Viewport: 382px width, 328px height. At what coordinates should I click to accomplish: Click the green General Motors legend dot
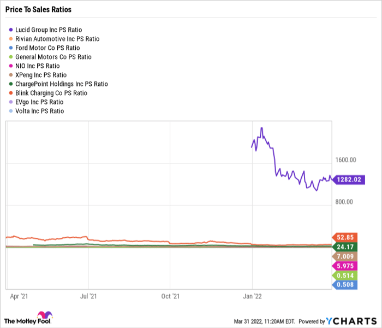[12, 57]
